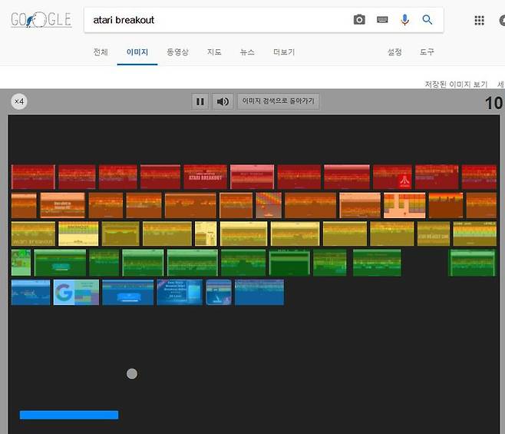Switch to the 전체 (all) tab
505x434 pixels.
point(101,52)
